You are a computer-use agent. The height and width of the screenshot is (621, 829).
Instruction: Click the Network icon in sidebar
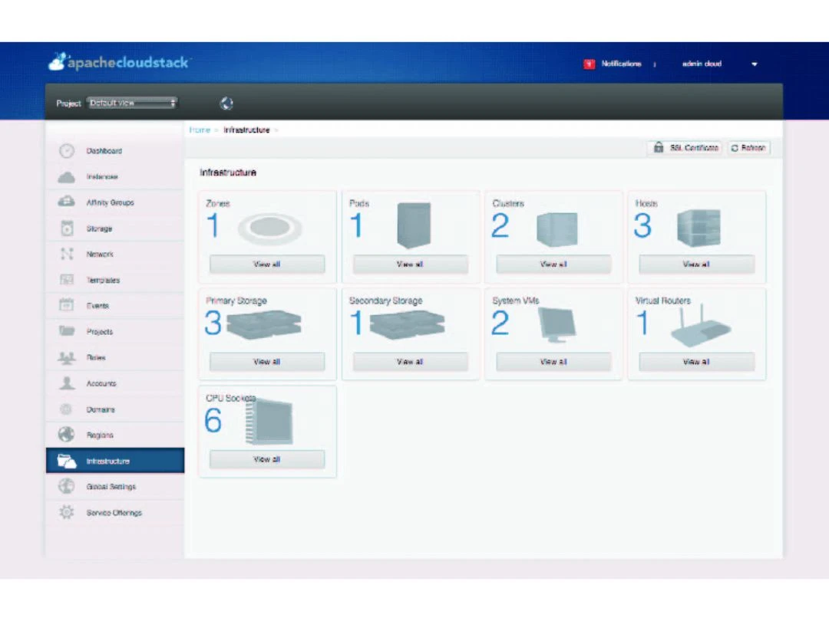(x=67, y=254)
